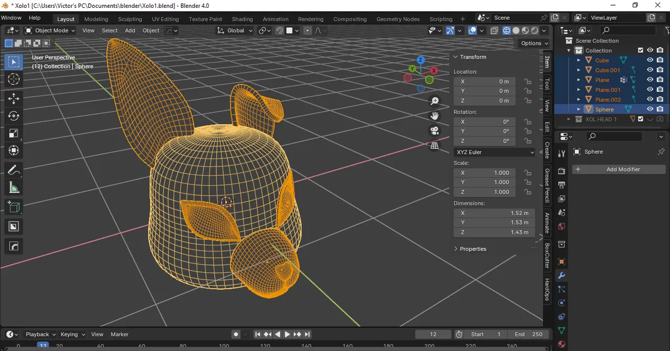Click the zoom magnifier viewport icon

coord(434,101)
